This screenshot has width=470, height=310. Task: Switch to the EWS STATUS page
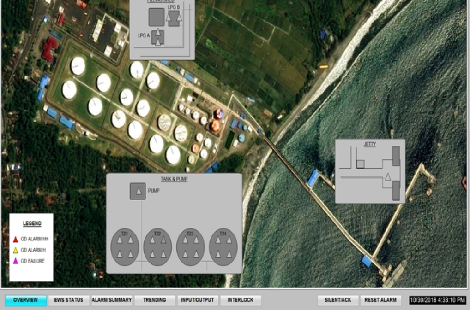tap(69, 300)
